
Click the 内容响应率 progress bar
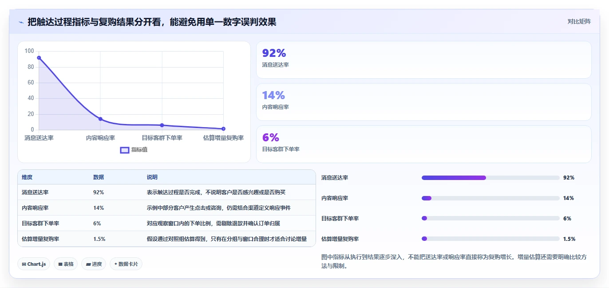490,198
